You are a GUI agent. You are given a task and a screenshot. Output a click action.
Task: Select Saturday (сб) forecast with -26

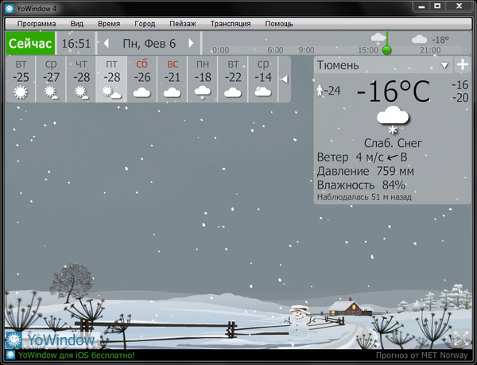(142, 79)
